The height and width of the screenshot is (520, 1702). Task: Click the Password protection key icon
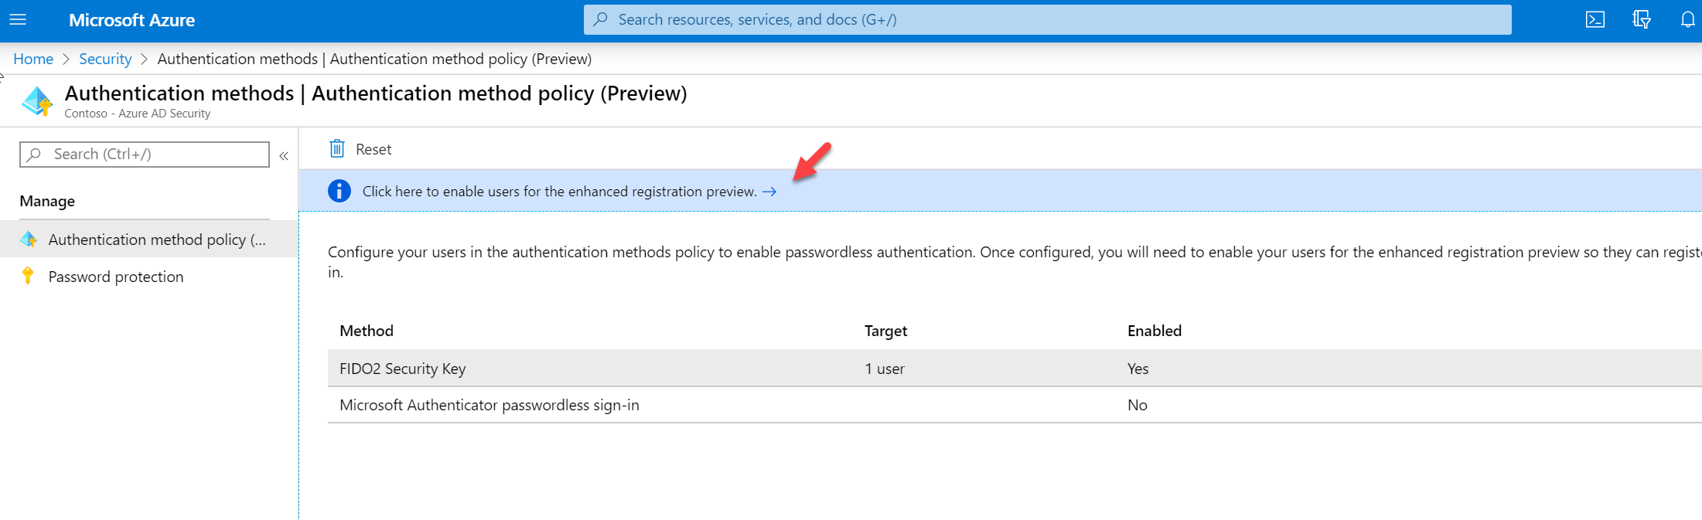(28, 276)
